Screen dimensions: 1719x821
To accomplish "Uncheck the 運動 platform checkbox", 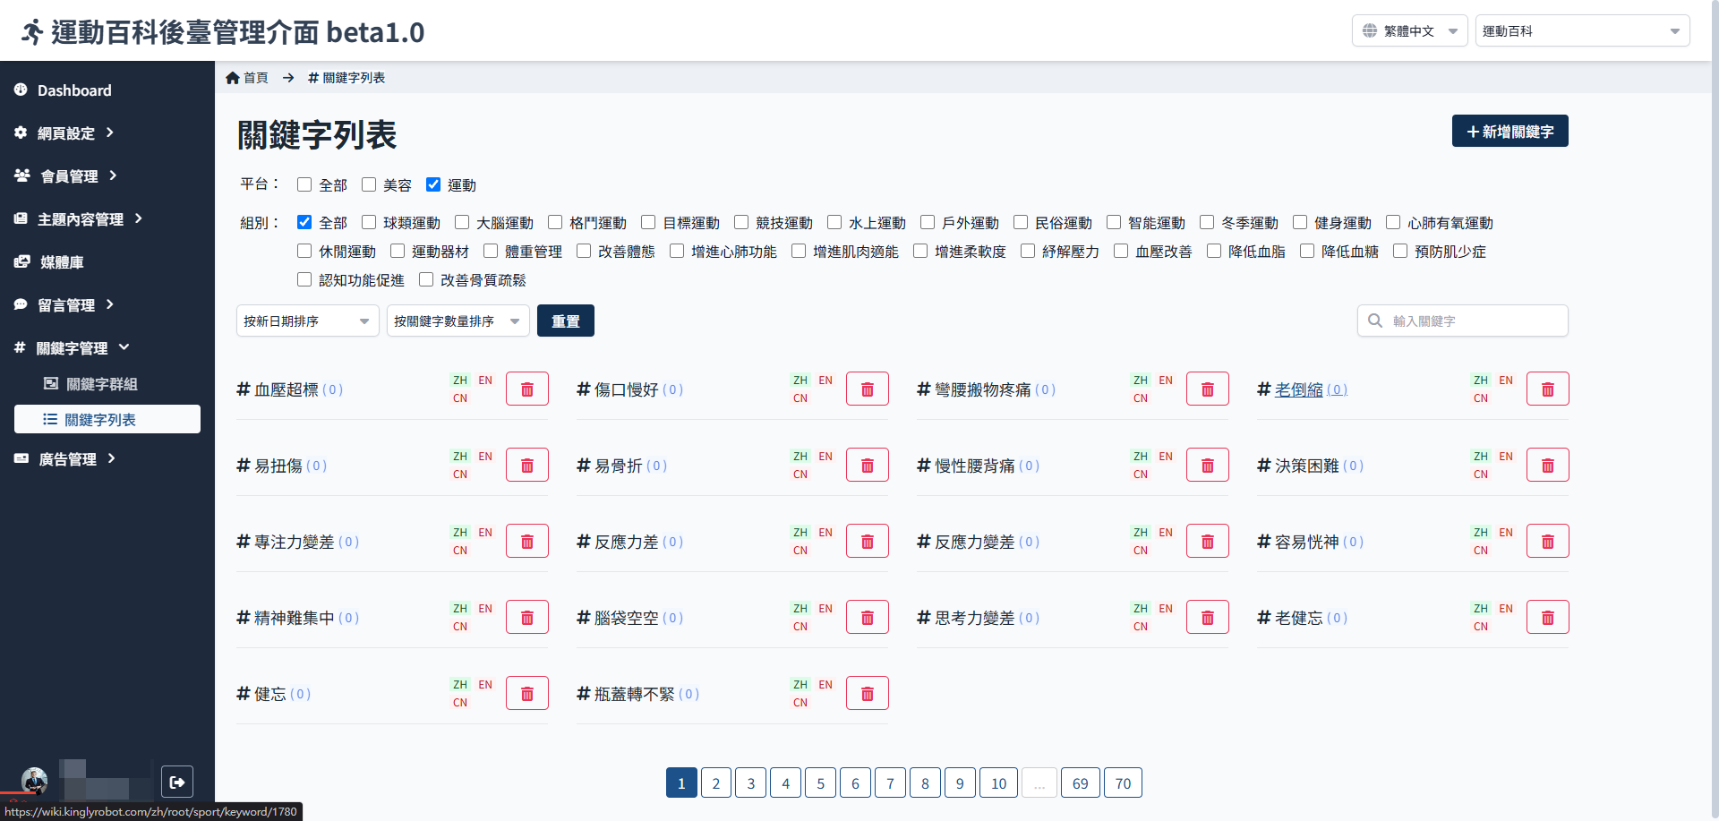I will tap(433, 184).
